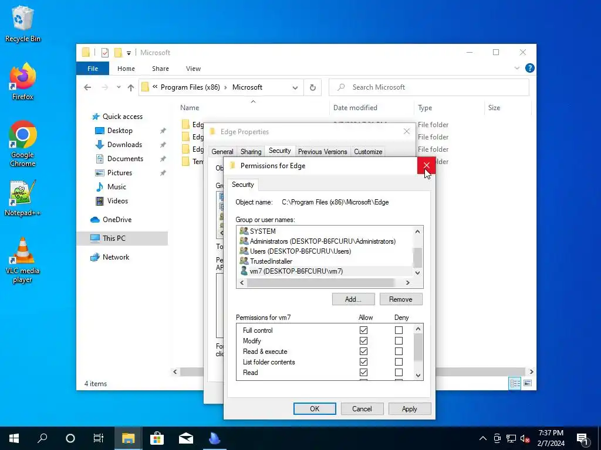Open Explorer help question mark icon
Viewport: 601px width, 450px height.
click(x=530, y=68)
